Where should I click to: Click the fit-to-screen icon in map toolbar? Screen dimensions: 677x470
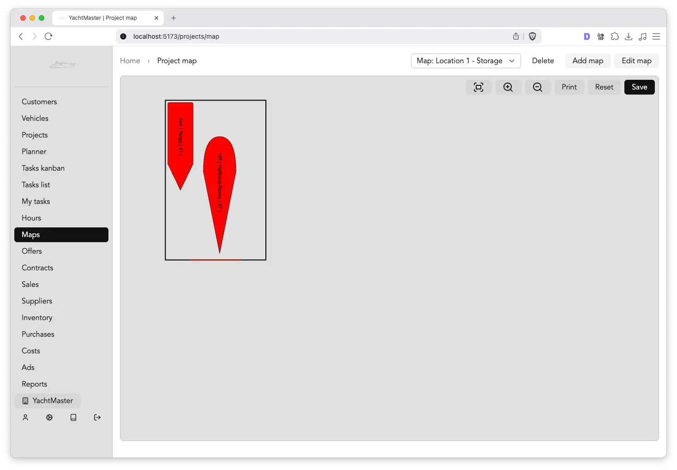479,87
